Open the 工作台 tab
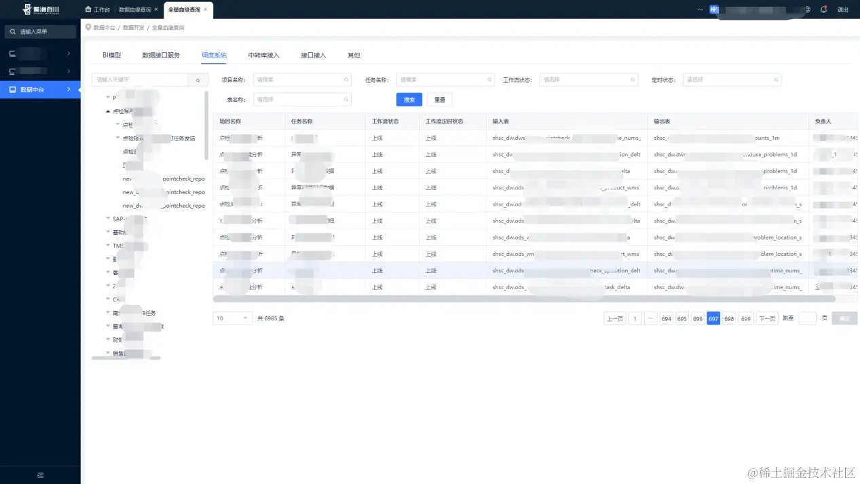860x484 pixels. (98, 10)
